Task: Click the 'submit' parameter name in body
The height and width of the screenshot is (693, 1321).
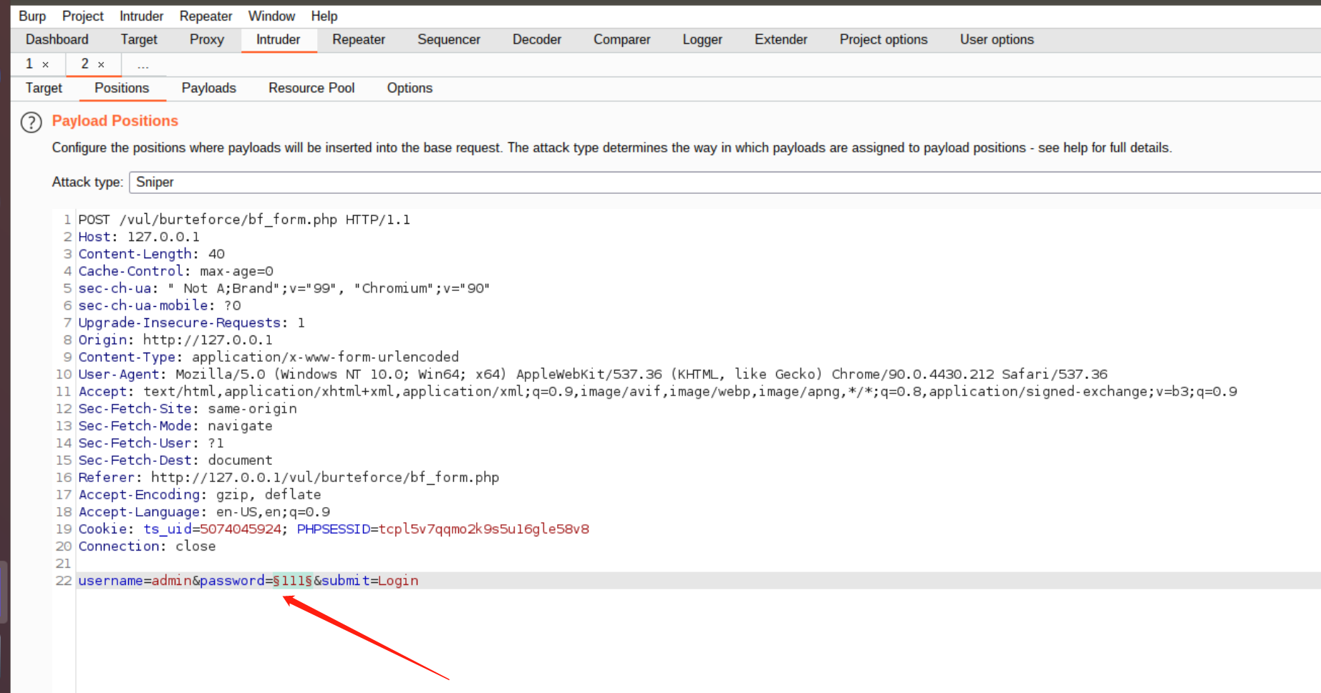Action: pos(346,580)
